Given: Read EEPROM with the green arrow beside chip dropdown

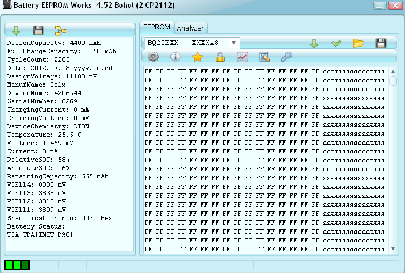Looking at the screenshot, I should click(x=314, y=43).
